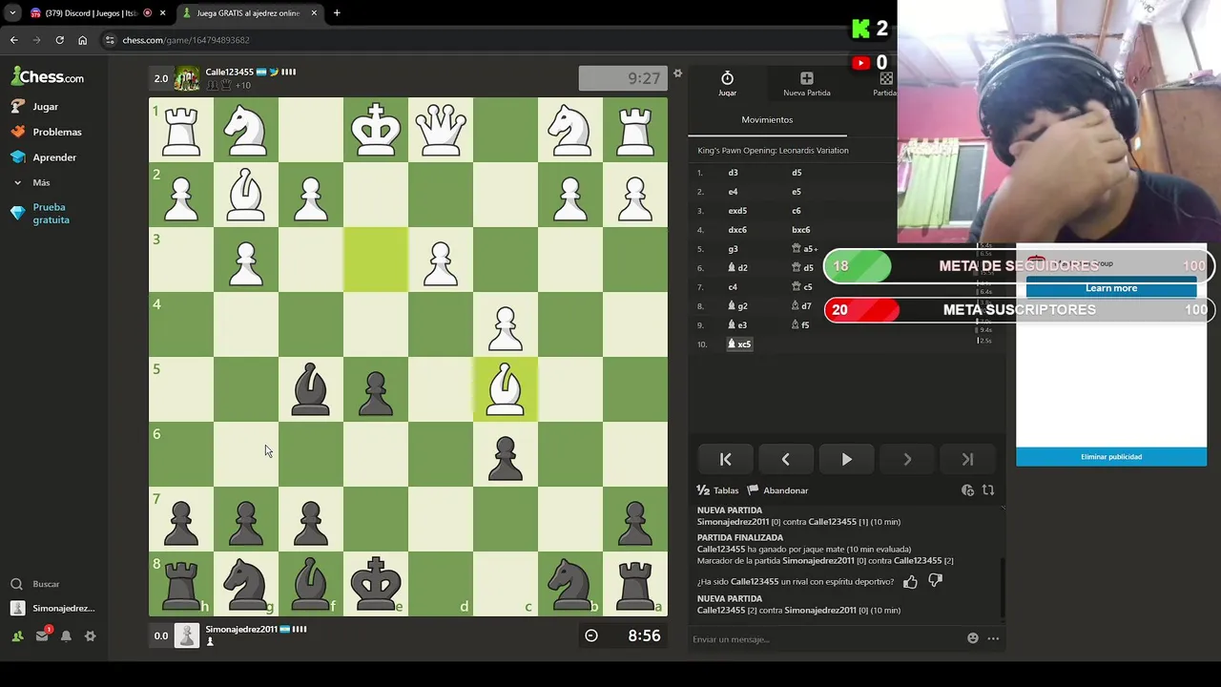Click the white queen on the board
Image resolution: width=1221 pixels, height=687 pixels.
[441, 130]
